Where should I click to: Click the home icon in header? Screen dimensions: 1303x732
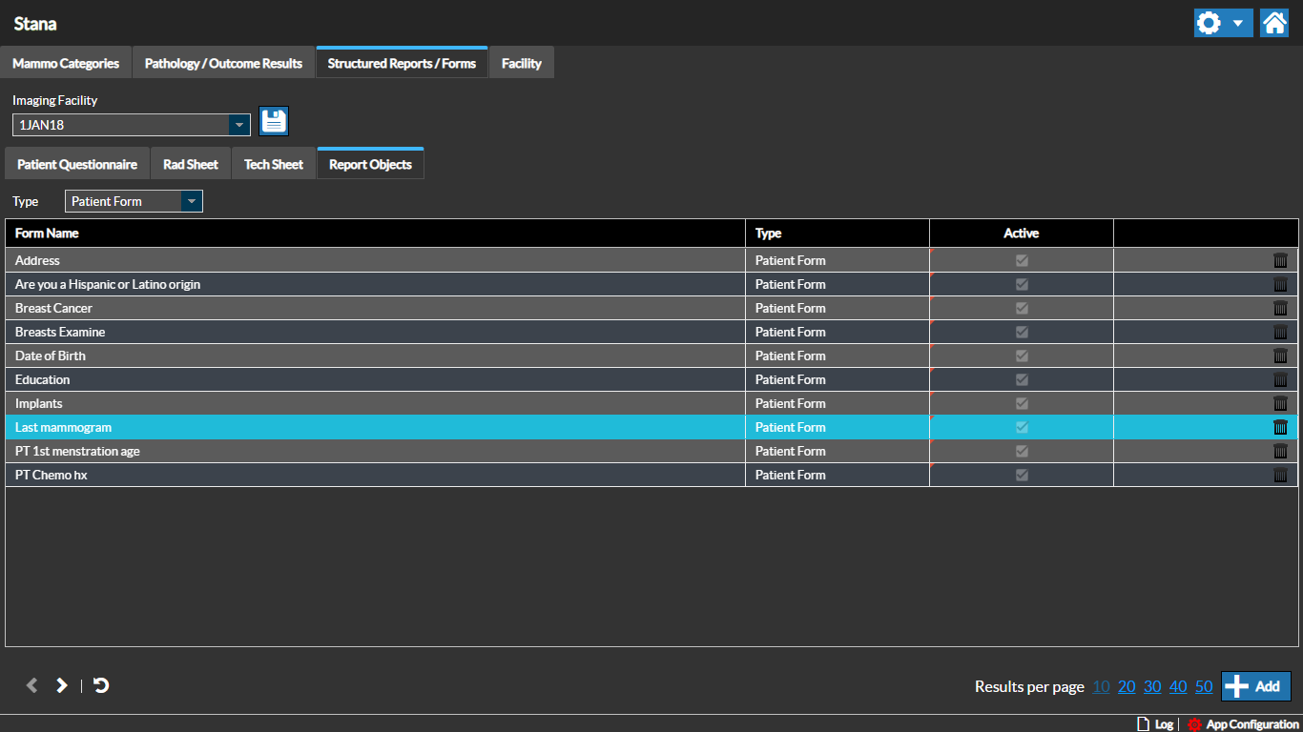(1274, 23)
